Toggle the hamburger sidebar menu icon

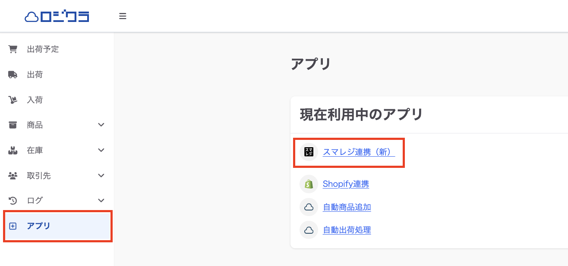click(x=123, y=16)
